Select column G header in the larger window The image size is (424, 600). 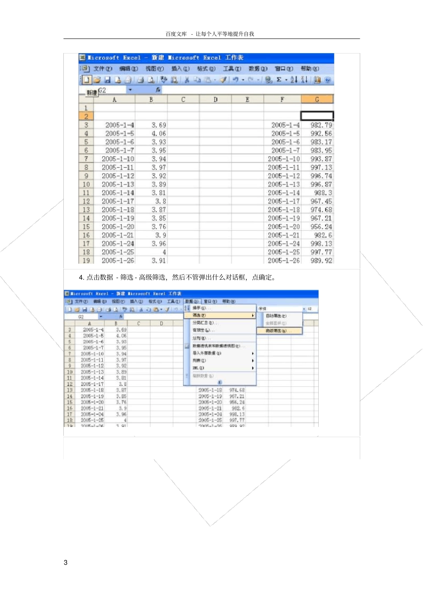pyautogui.click(x=317, y=99)
